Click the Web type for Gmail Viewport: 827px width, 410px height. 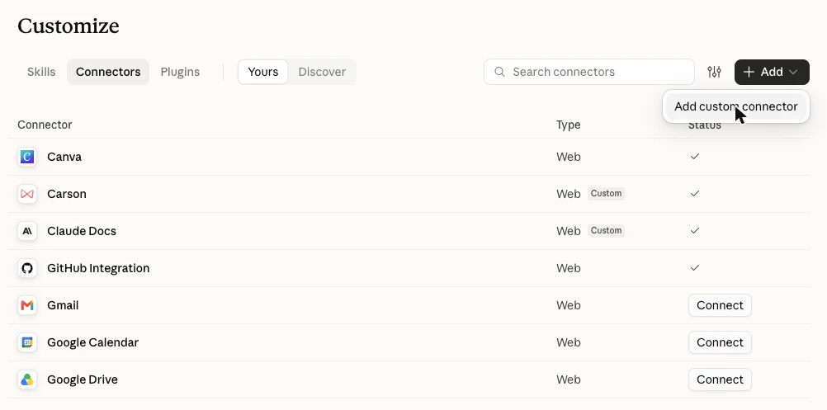[568, 305]
